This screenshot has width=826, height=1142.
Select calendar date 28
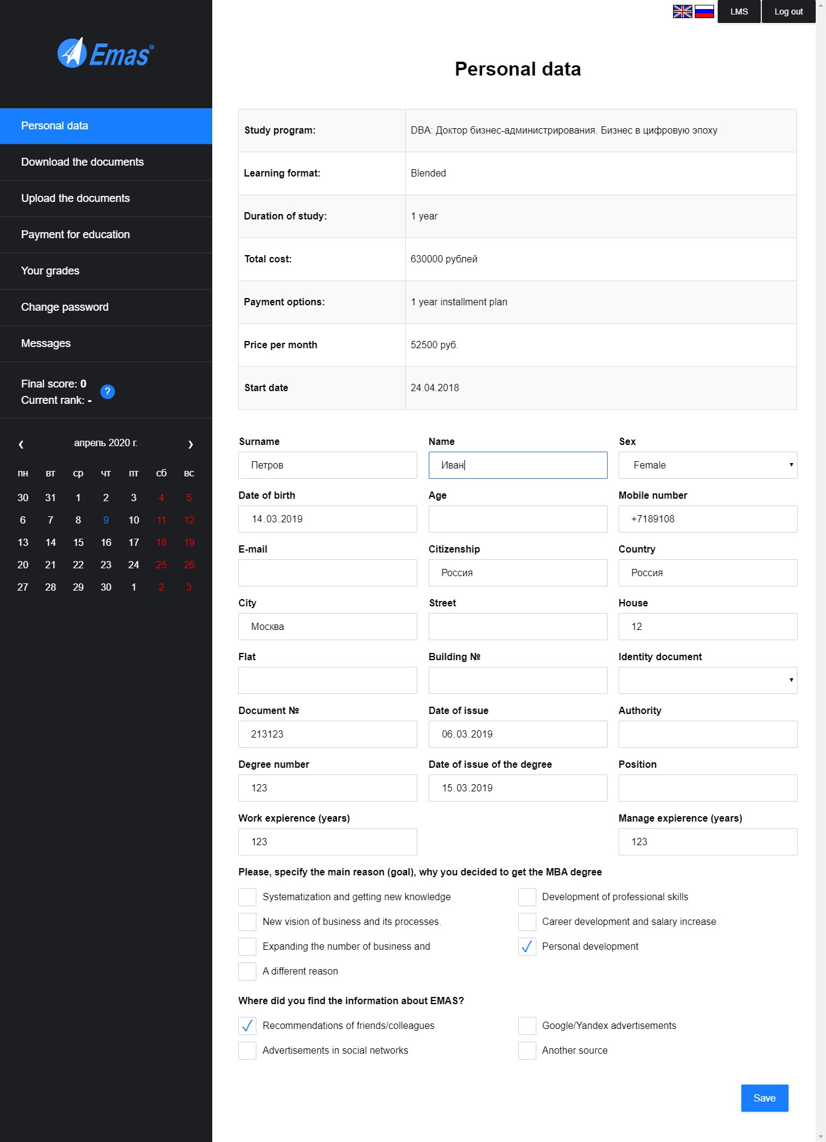pyautogui.click(x=50, y=587)
